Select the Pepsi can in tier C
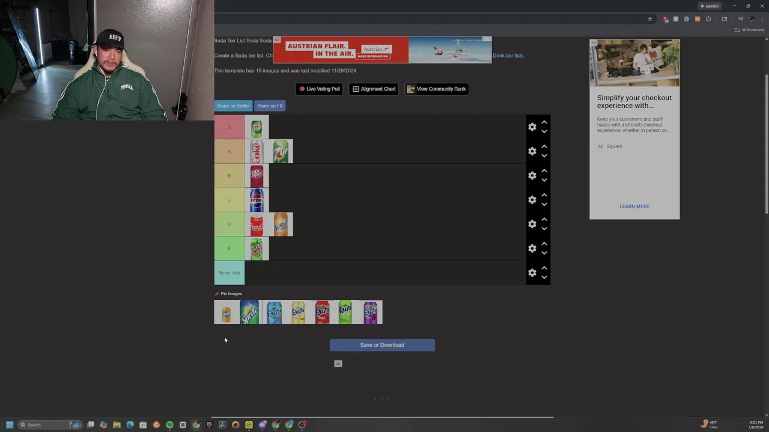Viewport: 769px width, 432px height. pyautogui.click(x=257, y=200)
